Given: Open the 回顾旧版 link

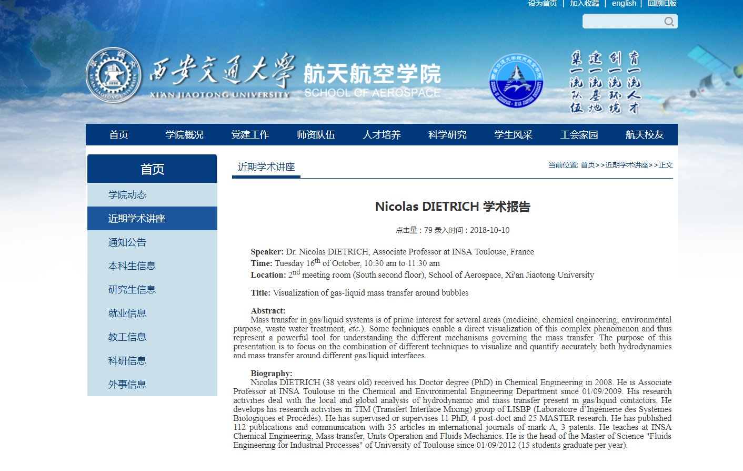Looking at the screenshot, I should click(662, 3).
